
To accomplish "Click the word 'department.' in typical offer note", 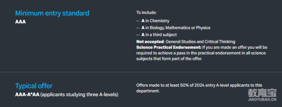I will pyautogui.click(x=148, y=91).
